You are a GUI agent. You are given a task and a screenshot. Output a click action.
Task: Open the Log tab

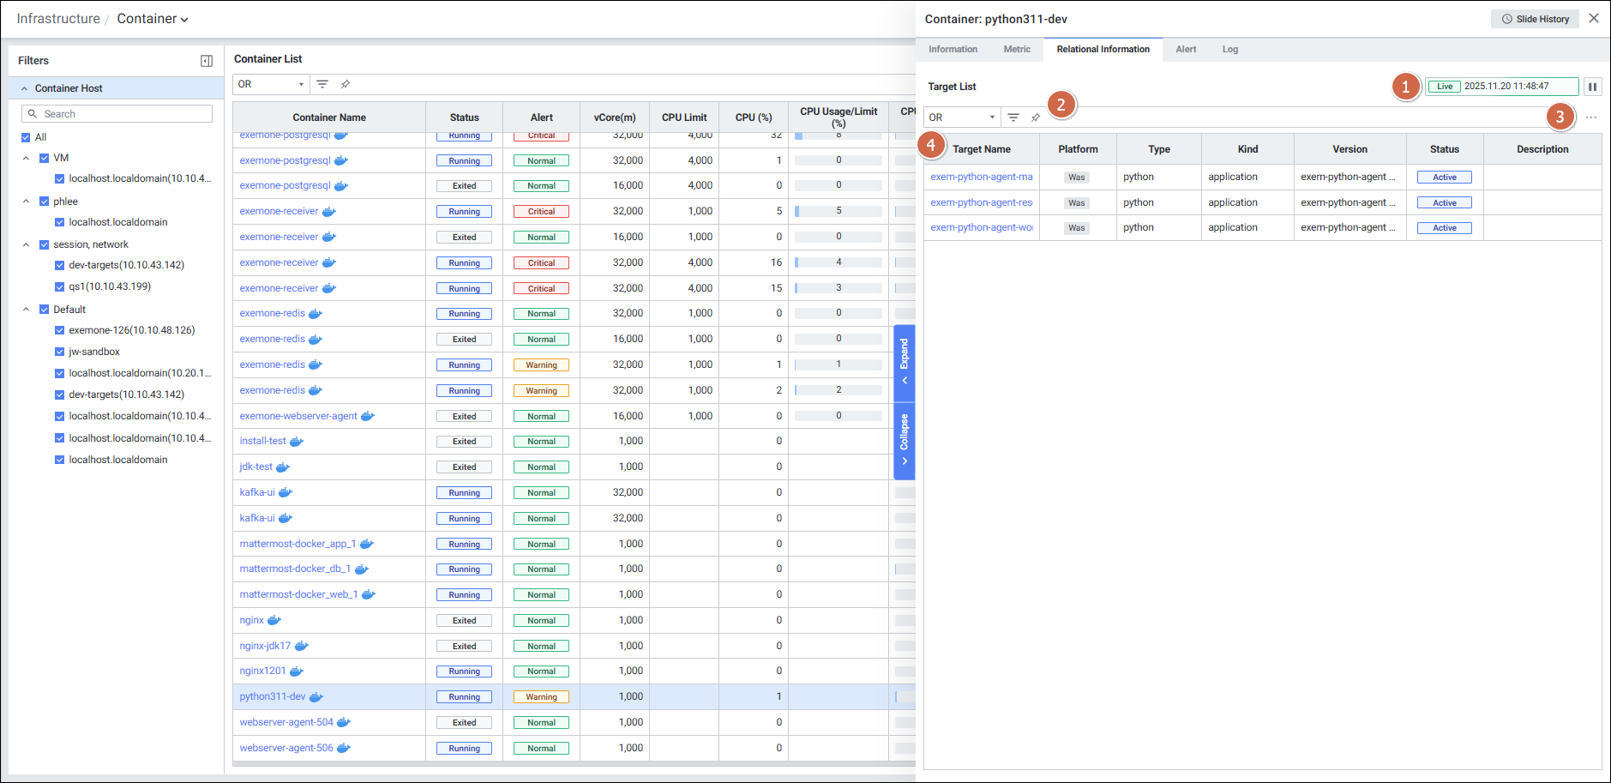point(1229,50)
